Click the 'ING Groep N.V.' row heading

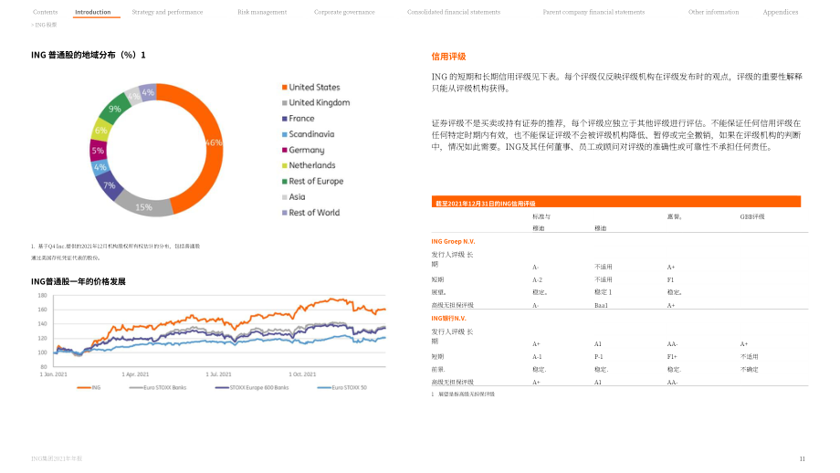pyautogui.click(x=453, y=242)
